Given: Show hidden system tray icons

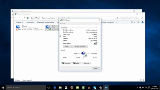Looking at the screenshot, I should tap(137, 87).
